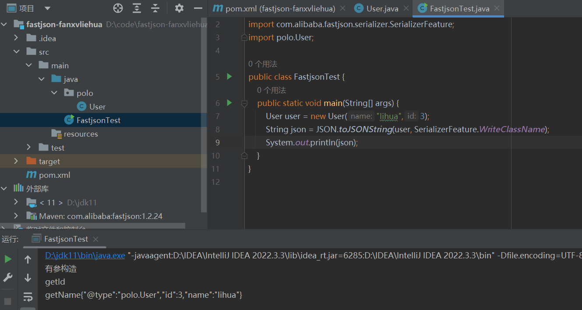The image size is (582, 310).
Task: Click Expand All in the project toolbar
Action: [137, 8]
